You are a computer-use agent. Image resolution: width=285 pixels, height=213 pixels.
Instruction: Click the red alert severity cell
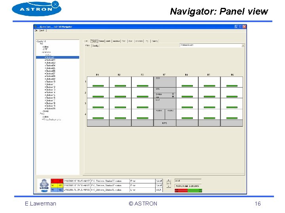[x=57, y=181]
